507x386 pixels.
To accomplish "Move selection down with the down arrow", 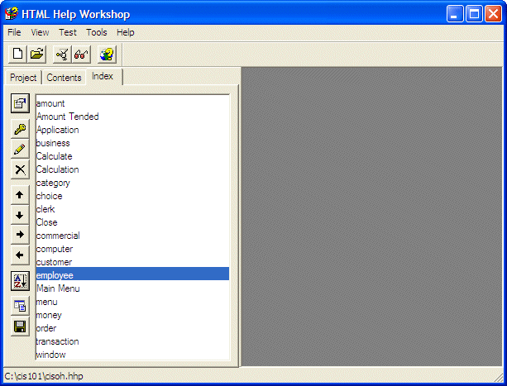I will (20, 215).
